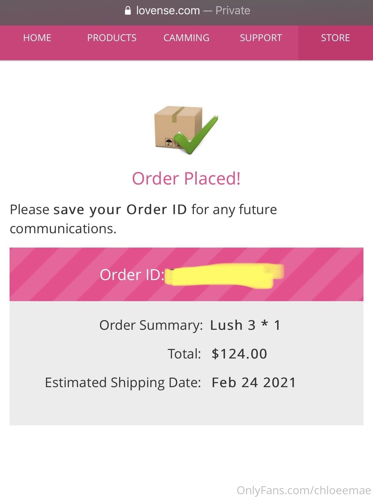Switch to the STORE tab

(335, 38)
